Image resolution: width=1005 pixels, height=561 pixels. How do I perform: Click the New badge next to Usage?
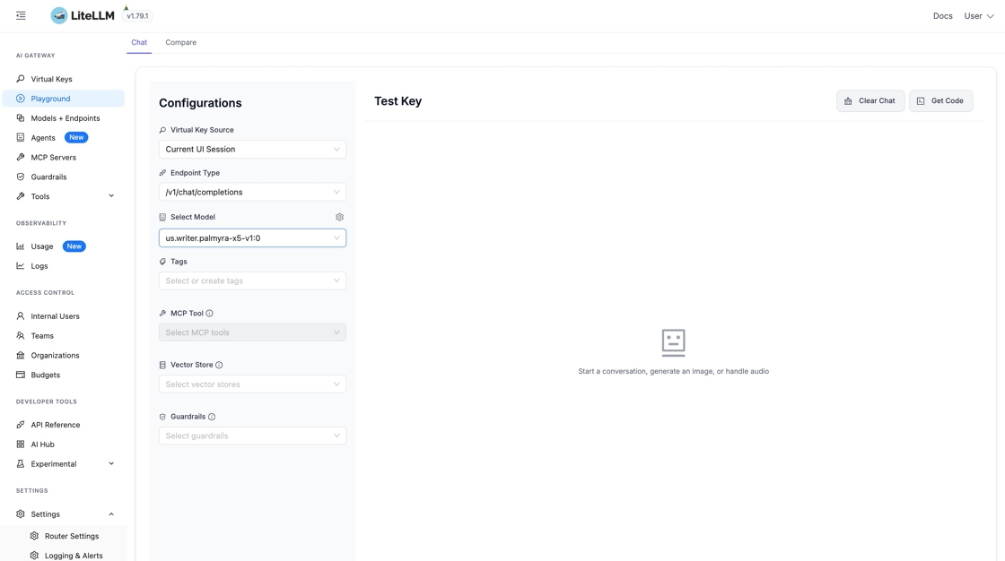[74, 246]
